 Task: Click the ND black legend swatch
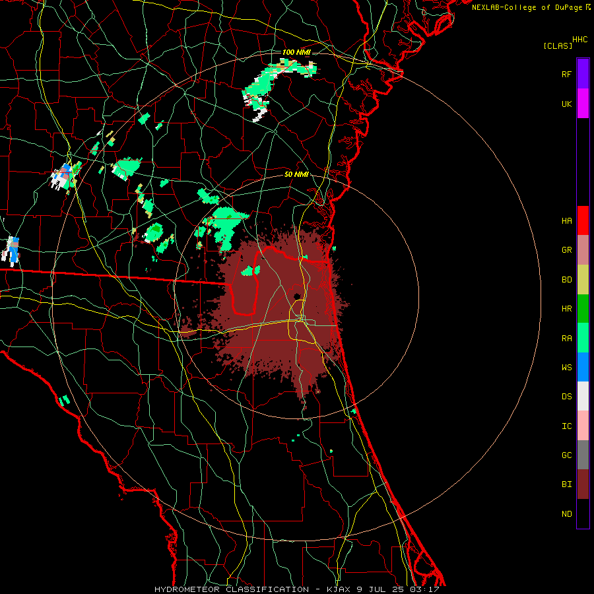(x=583, y=513)
